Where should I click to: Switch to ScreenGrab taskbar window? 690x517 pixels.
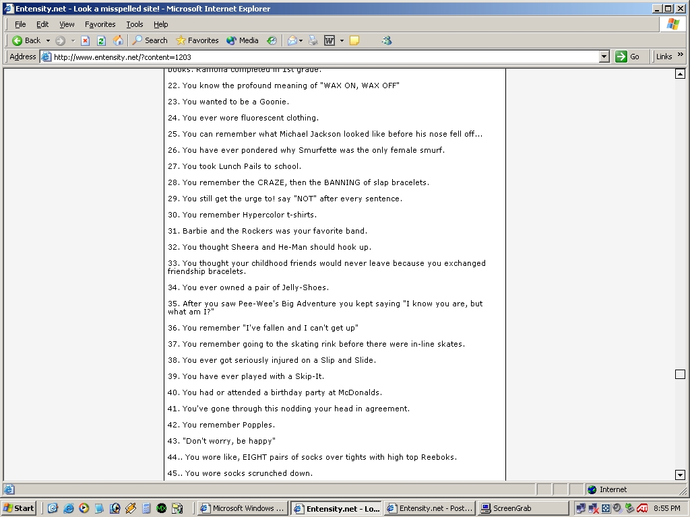(523, 508)
